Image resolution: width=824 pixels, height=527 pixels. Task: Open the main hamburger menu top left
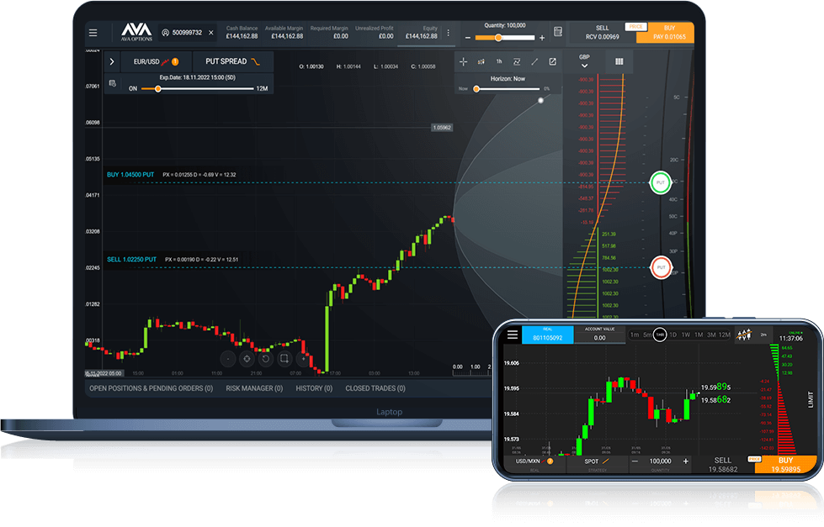tap(93, 31)
